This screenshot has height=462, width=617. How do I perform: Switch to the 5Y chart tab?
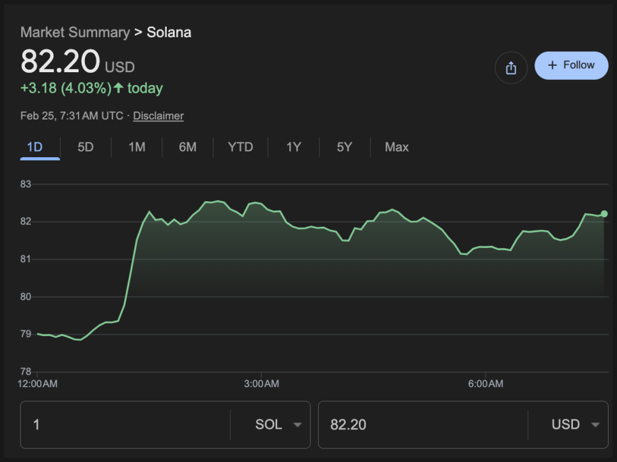(x=344, y=147)
